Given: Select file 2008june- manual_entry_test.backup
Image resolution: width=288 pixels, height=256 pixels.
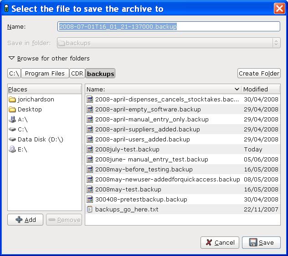Looking at the screenshot, I should tap(183, 160).
